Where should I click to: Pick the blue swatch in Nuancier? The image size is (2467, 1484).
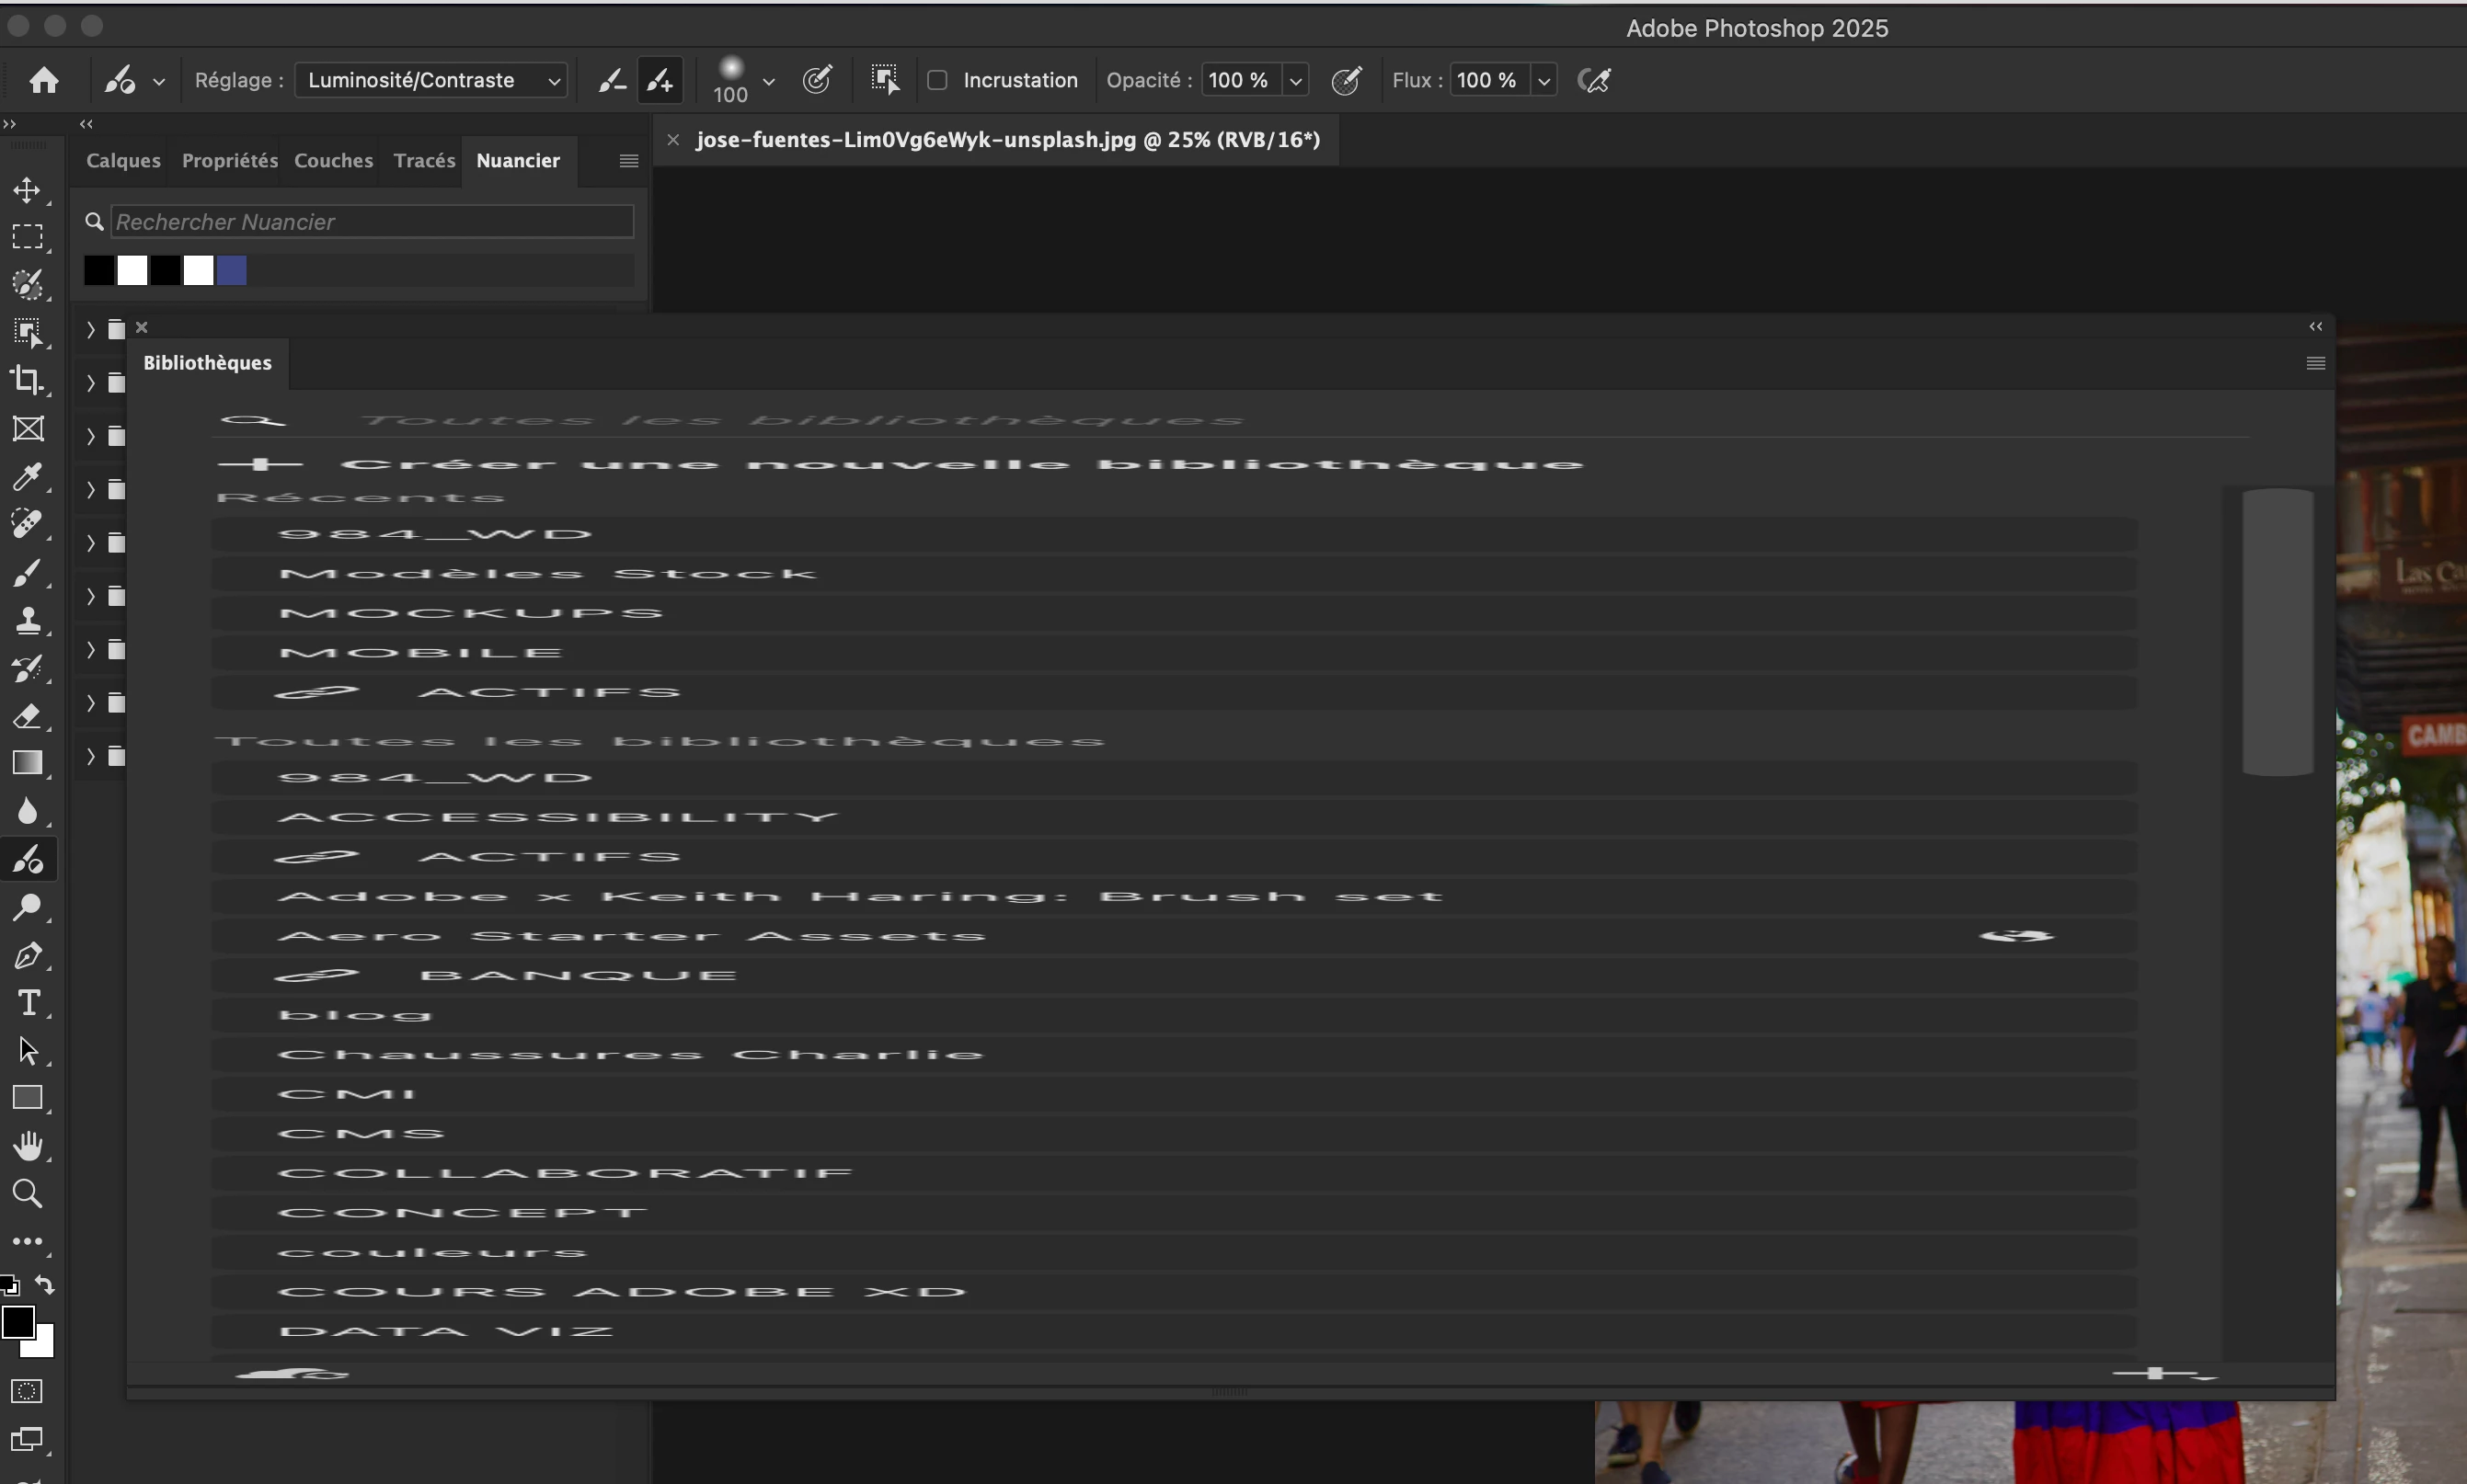pyautogui.click(x=232, y=270)
